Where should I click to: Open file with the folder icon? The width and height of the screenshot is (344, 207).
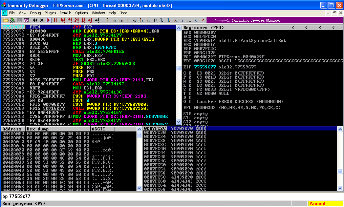point(6,20)
